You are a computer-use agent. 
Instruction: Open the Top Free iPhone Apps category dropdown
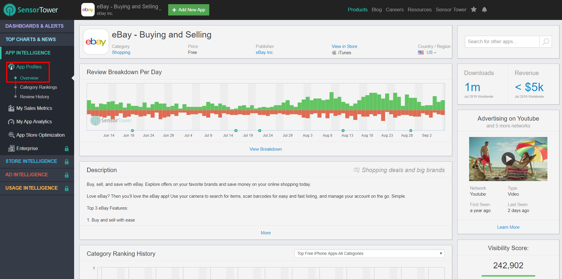pos(369,253)
